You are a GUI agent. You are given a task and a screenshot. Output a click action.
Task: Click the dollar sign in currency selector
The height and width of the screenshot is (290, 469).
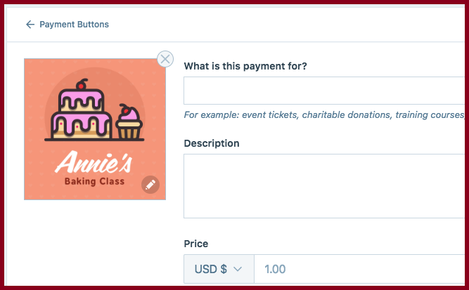224,269
